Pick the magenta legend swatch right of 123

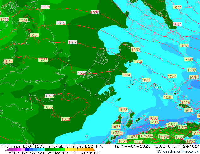(19, 150)
